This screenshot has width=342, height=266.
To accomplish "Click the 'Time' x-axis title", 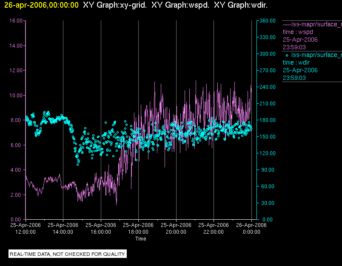I will click(x=141, y=239).
